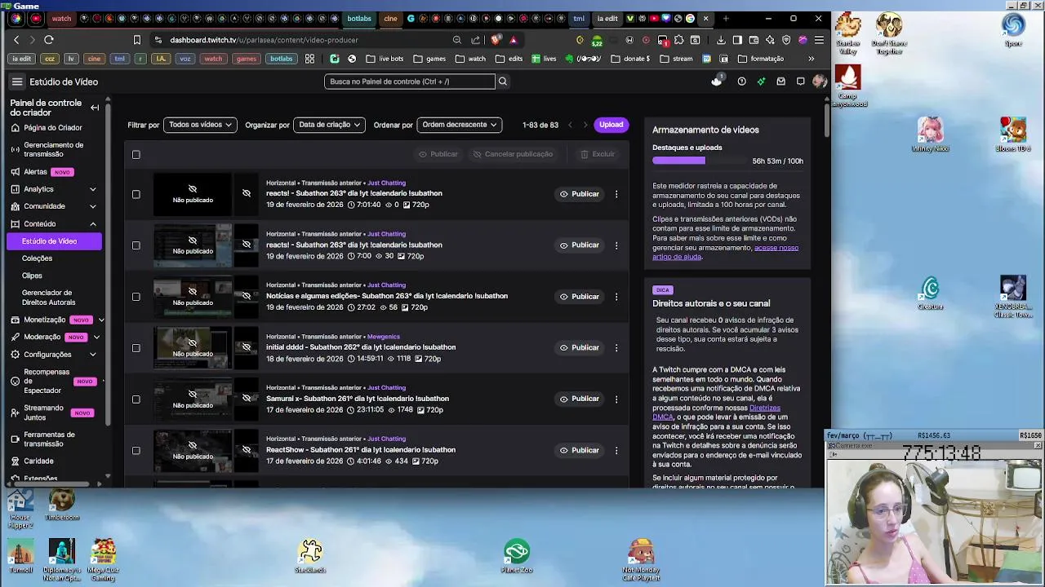Open the Creatura desktop icon
Viewport: 1045px width, 587px height.
[x=931, y=293]
